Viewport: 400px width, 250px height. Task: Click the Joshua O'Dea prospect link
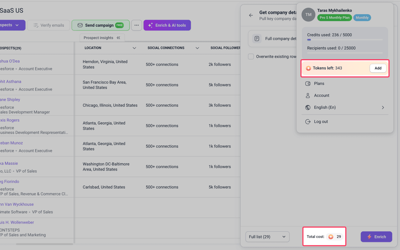[10, 61]
